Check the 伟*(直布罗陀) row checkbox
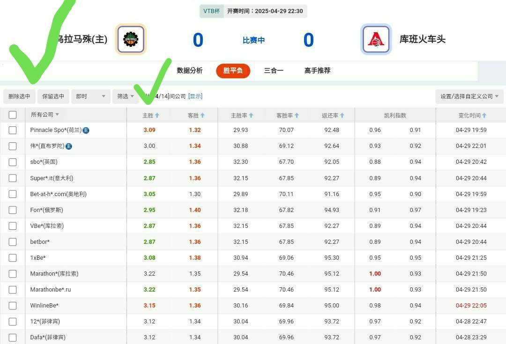This screenshot has height=344, width=506. click(x=13, y=146)
